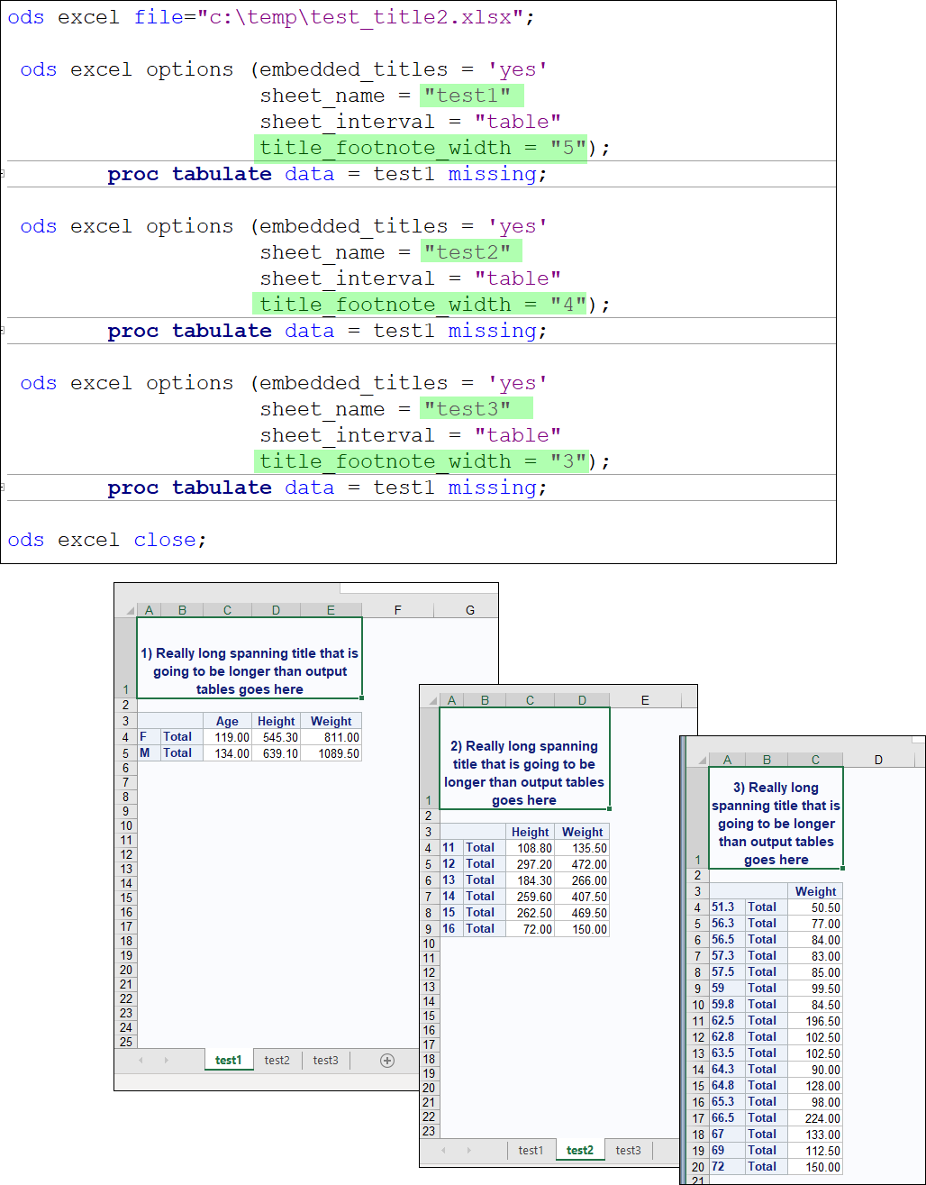Screen dimensions: 926x1185
Task: Click the New Sheet plus icon beside test3
Action: tap(387, 1061)
